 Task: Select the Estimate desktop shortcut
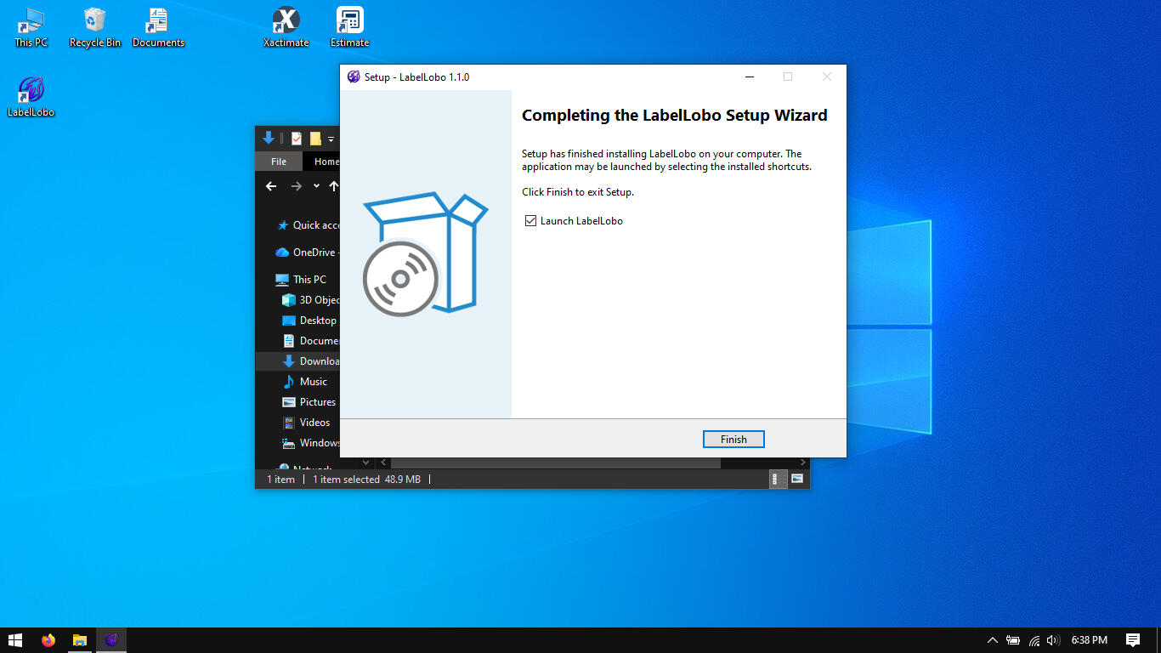point(349,26)
